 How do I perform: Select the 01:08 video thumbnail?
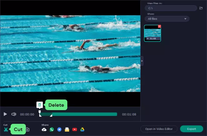point(152,33)
